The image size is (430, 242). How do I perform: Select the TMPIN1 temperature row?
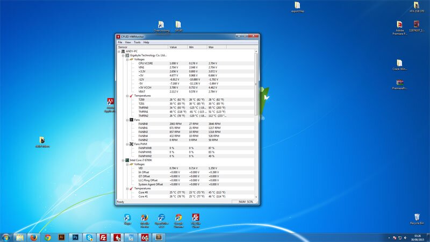tap(185, 112)
